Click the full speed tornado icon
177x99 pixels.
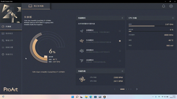(x=82, y=61)
